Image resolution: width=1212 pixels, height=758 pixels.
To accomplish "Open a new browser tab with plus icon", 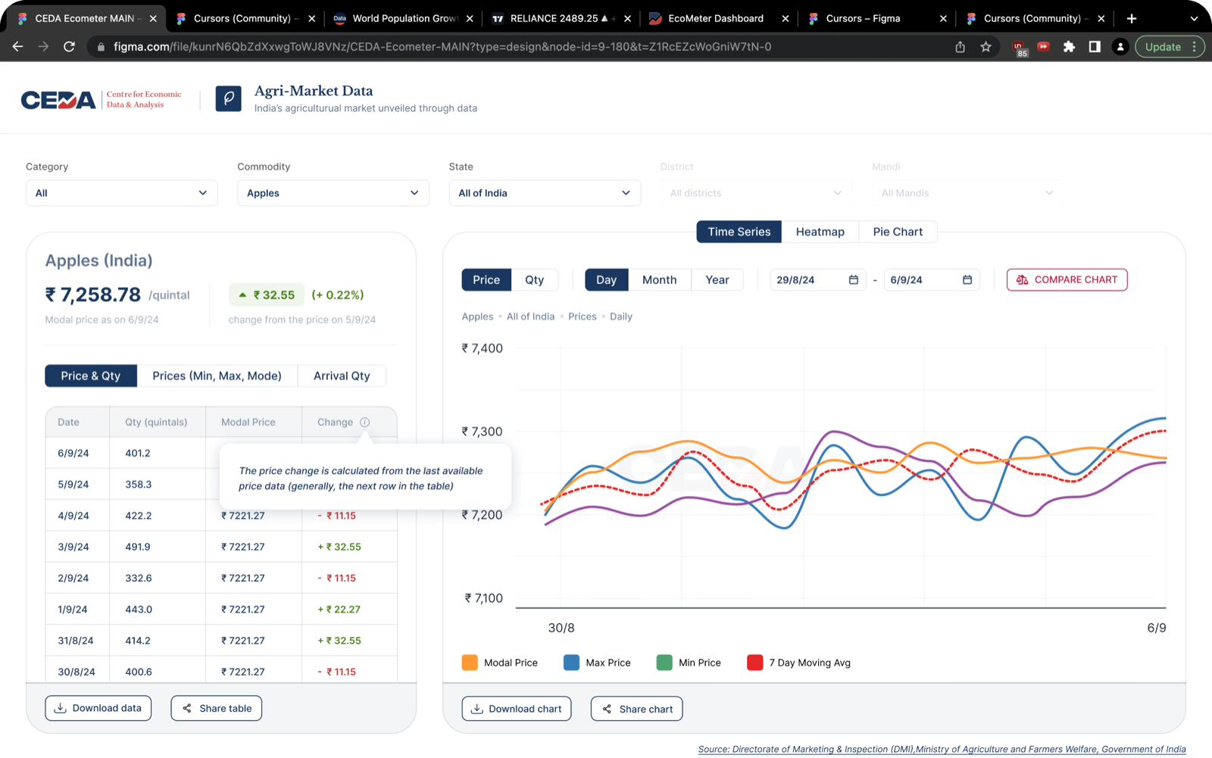I will click(x=1132, y=18).
